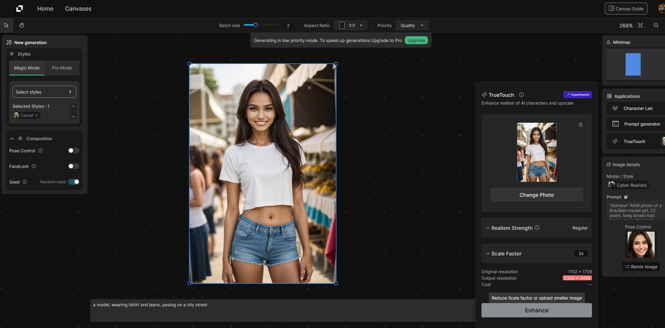Screen dimensions: 665x328
Task: Expand the Realism Strength section
Action: (x=488, y=228)
